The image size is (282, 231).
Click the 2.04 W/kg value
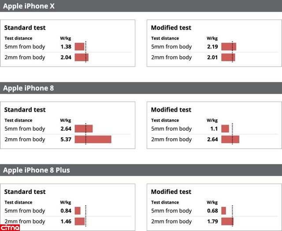[66, 57]
